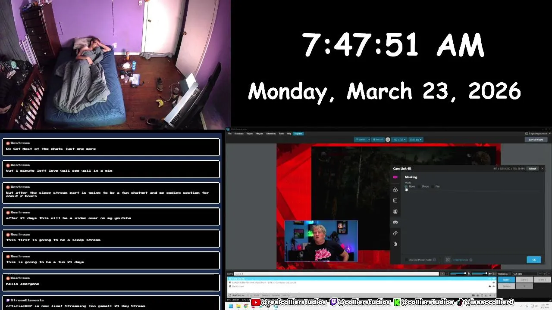Open the Broadcast menu
Viewport: 552px width, 310px height.
[239, 133]
